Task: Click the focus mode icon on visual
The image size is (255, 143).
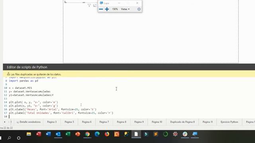Action: point(95,6)
